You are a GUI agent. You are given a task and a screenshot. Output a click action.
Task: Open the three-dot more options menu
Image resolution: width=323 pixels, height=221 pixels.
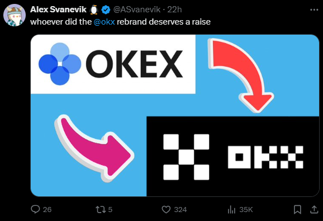click(x=314, y=10)
